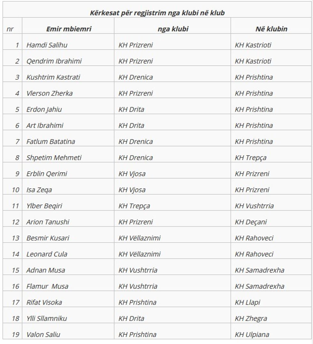Click the "nr" column header

[10, 29]
